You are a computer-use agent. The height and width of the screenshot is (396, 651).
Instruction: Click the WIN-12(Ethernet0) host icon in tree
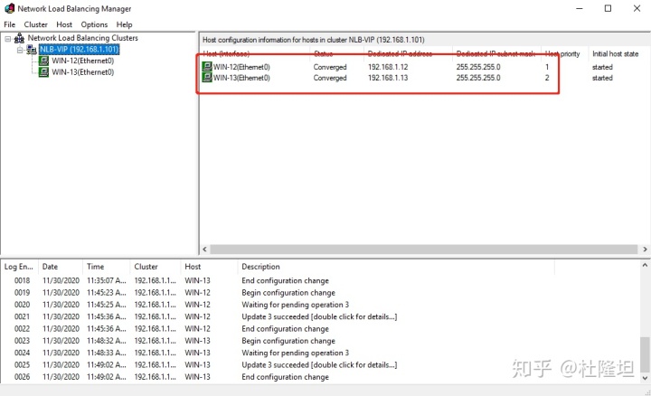click(x=43, y=61)
